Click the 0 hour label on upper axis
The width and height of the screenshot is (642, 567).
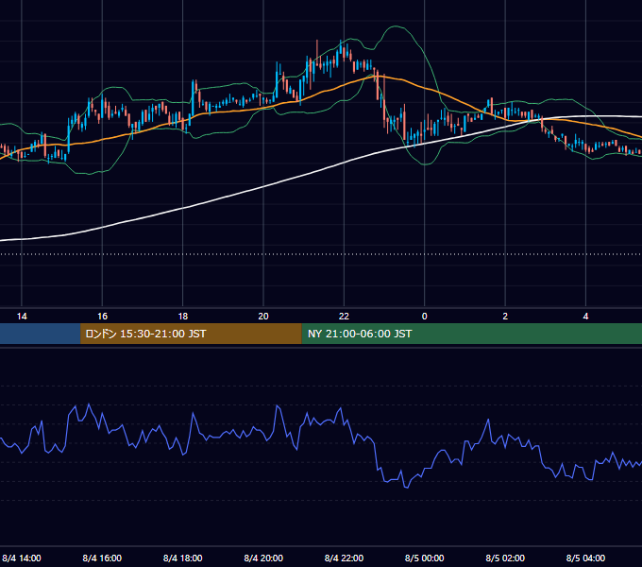pyautogui.click(x=425, y=317)
